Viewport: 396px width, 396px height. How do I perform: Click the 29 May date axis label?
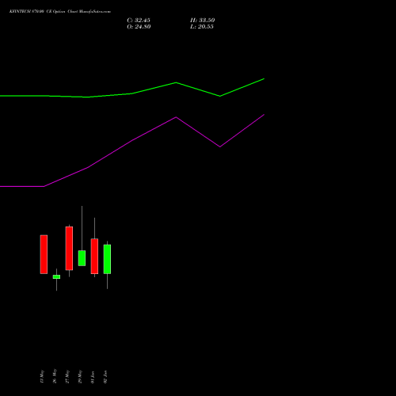pos(80,376)
